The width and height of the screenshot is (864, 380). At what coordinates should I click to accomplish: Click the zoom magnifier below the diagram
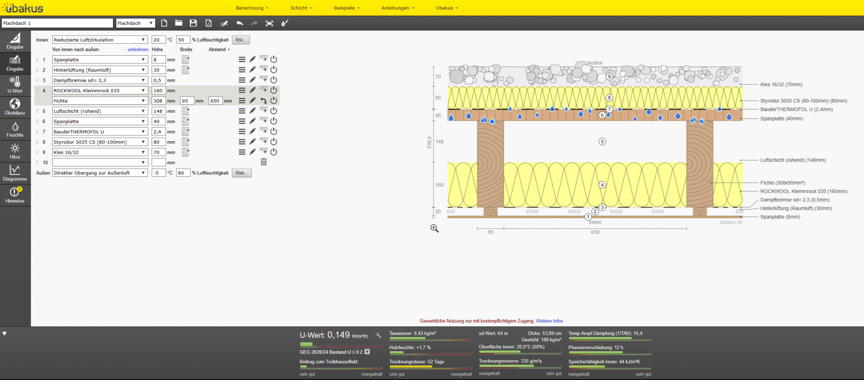click(x=434, y=228)
